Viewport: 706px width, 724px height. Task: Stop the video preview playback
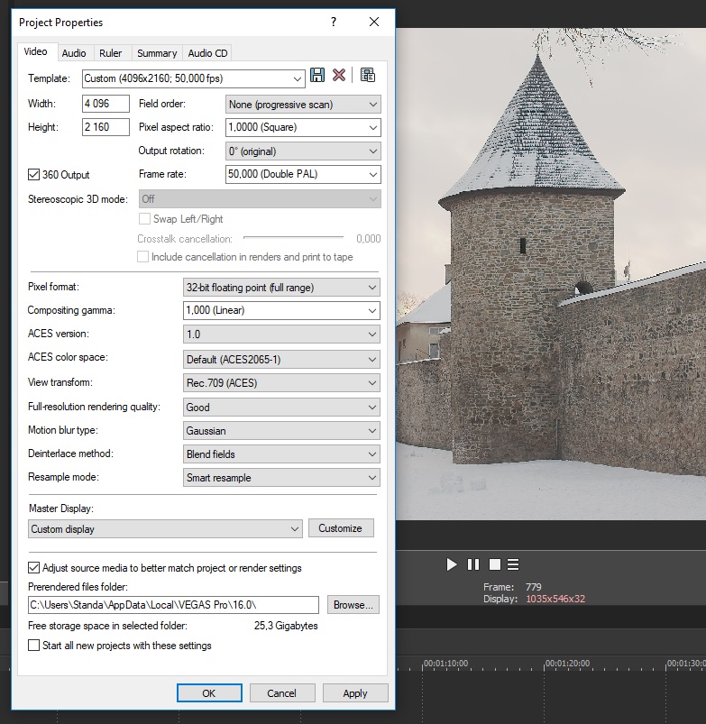pyautogui.click(x=494, y=564)
